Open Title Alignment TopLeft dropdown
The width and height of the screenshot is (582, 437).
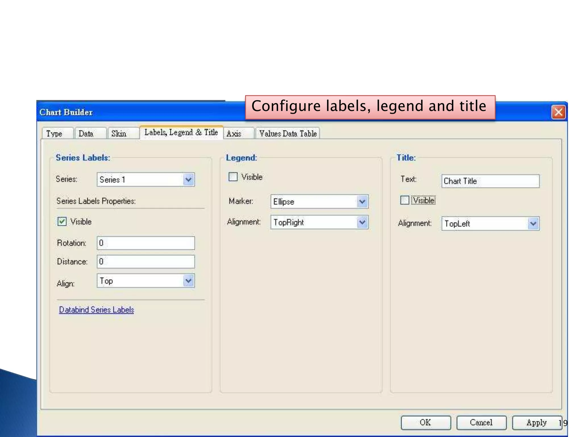533,224
